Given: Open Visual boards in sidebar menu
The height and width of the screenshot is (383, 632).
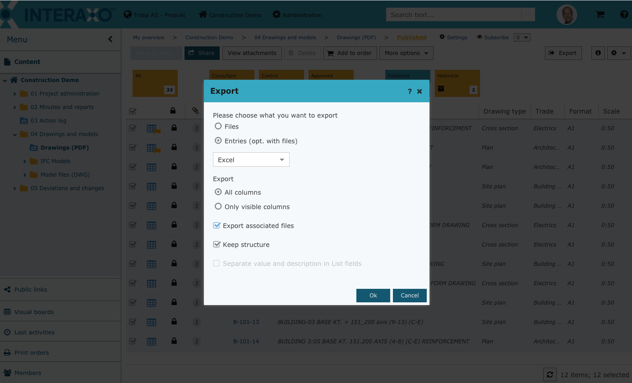Looking at the screenshot, I should (34, 312).
